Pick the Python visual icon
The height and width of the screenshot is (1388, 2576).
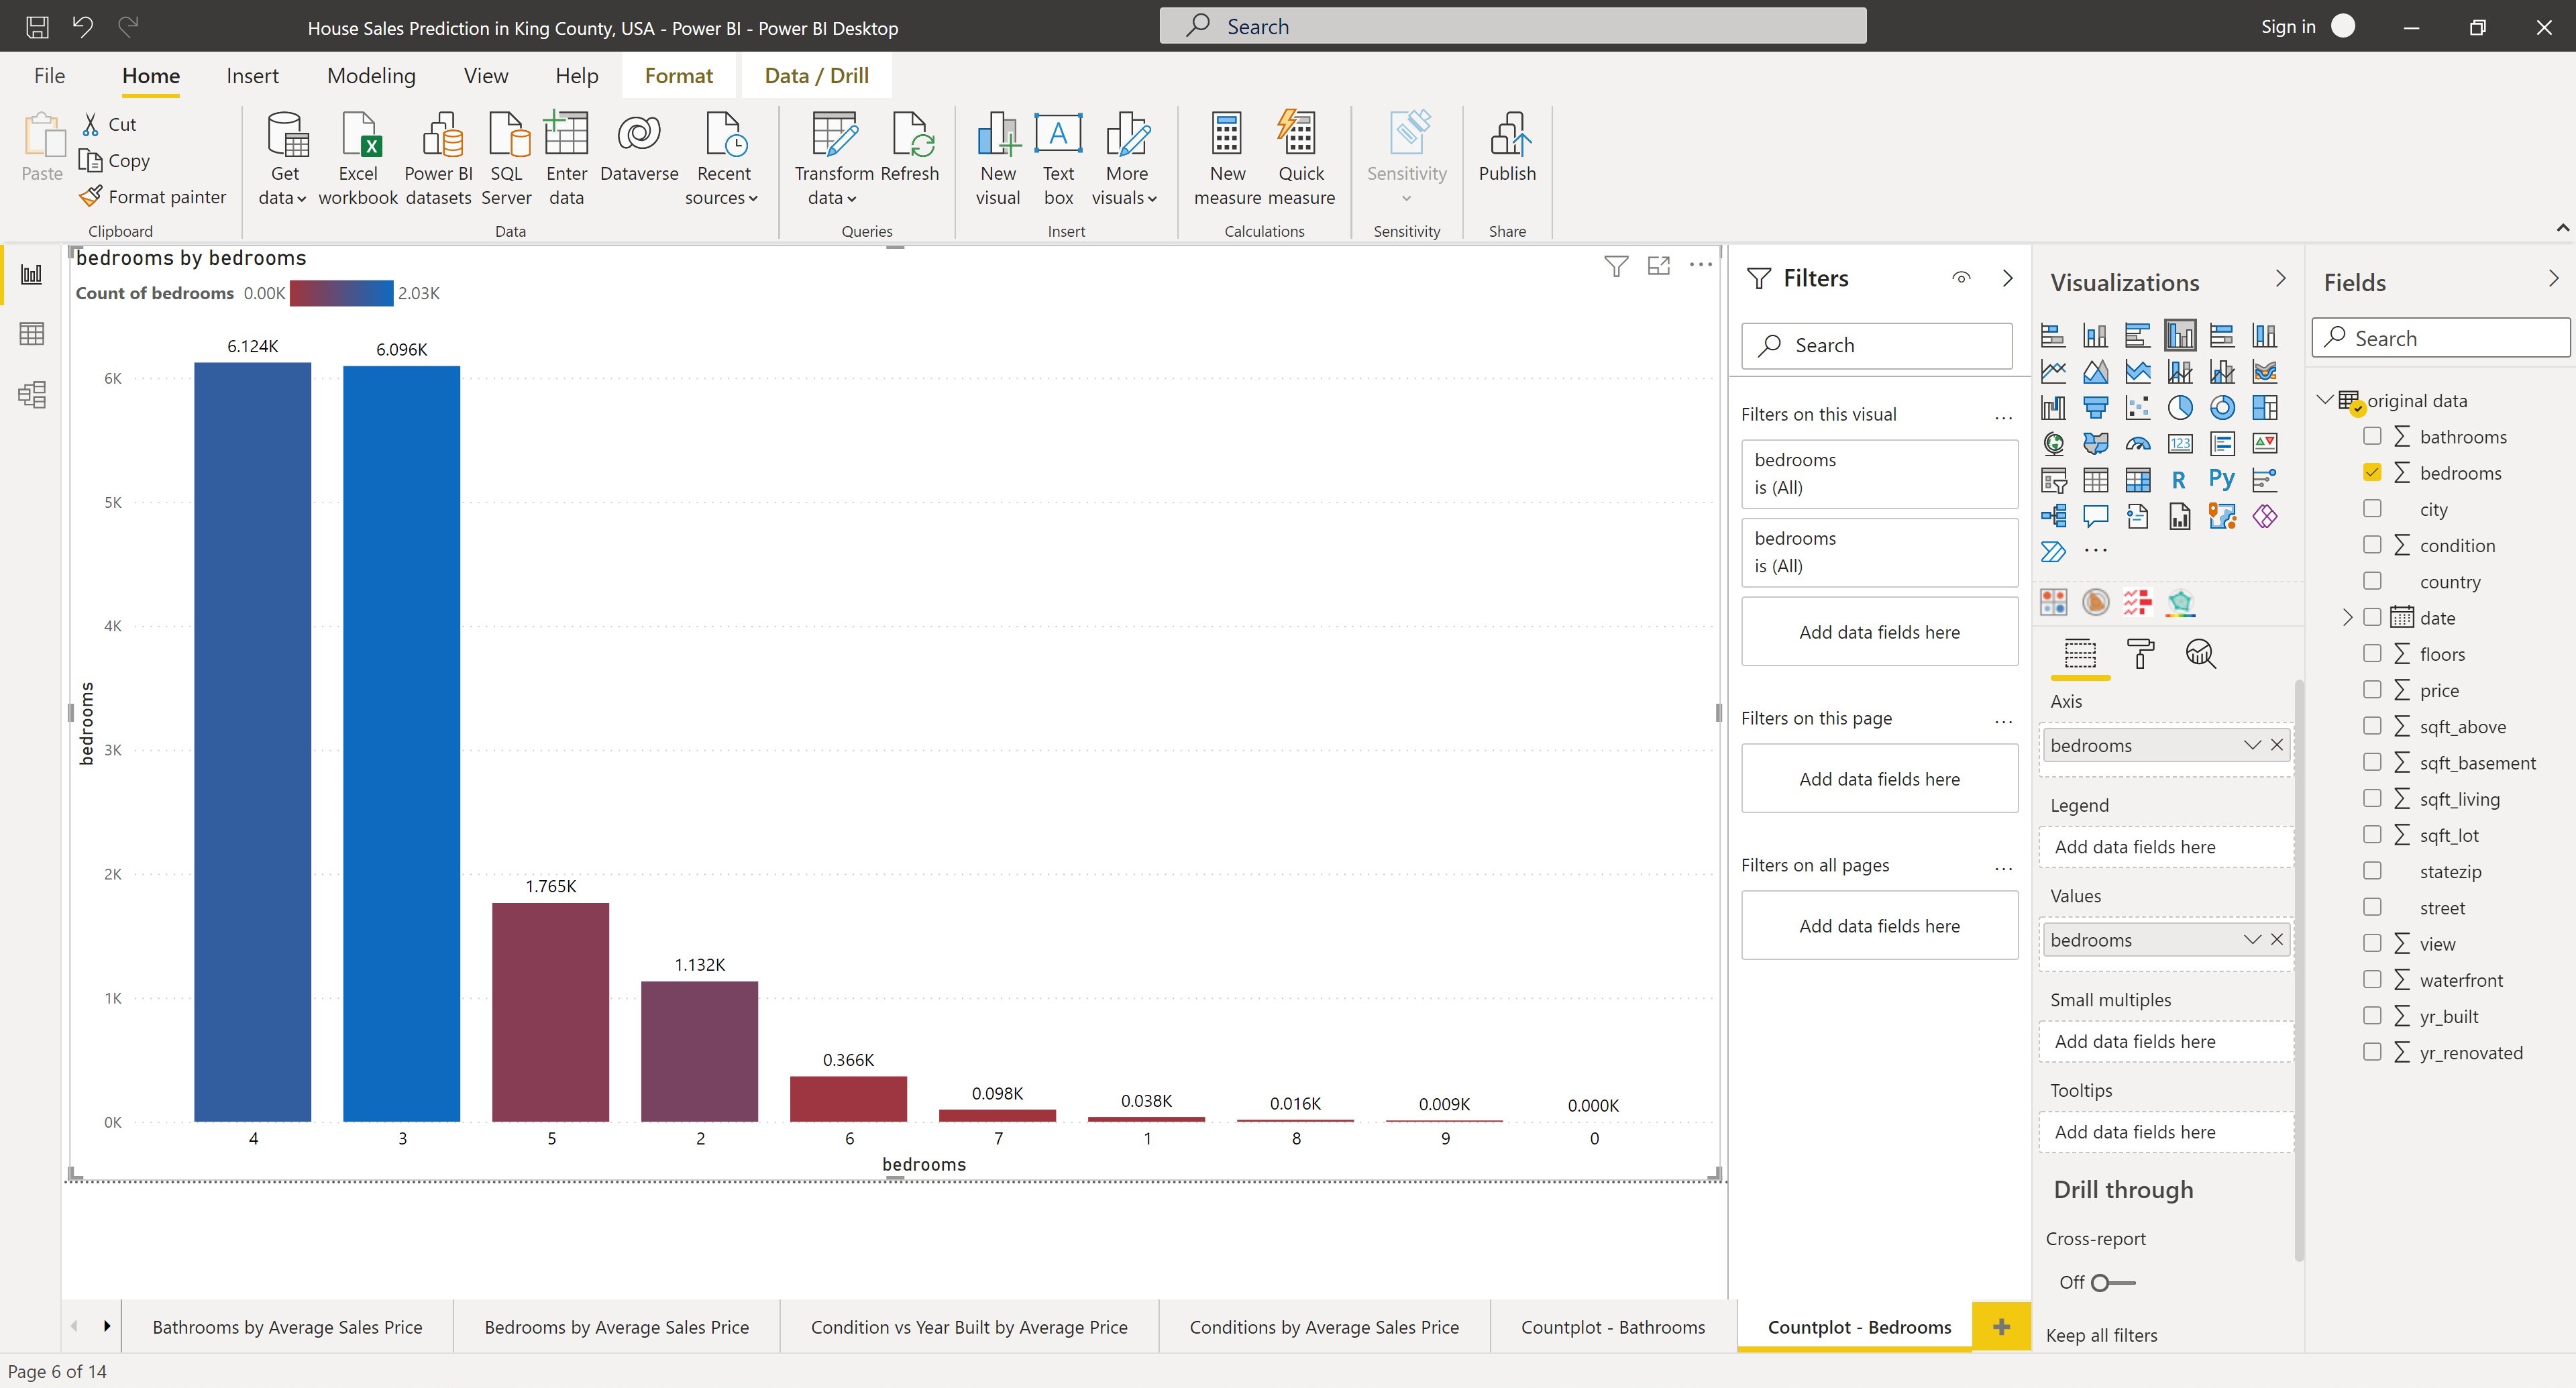[2222, 479]
